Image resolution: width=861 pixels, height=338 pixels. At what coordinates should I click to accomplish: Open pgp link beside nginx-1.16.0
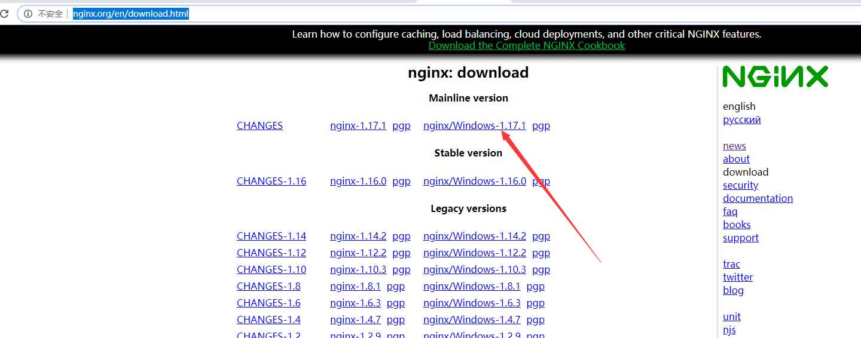(401, 181)
